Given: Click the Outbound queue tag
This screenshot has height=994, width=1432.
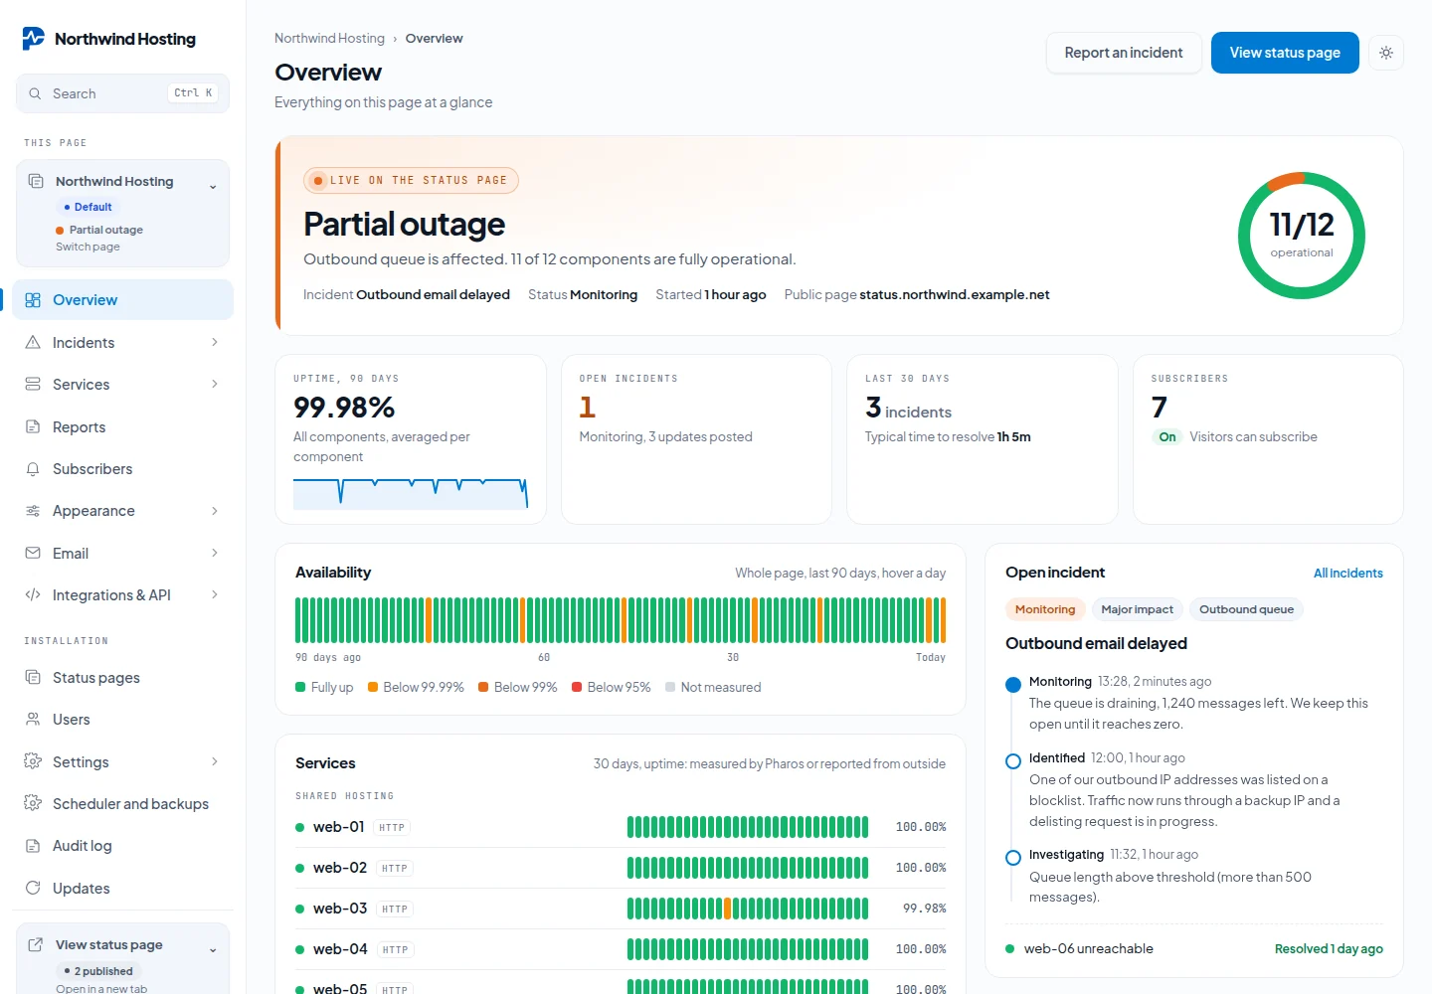Looking at the screenshot, I should pos(1246,609).
